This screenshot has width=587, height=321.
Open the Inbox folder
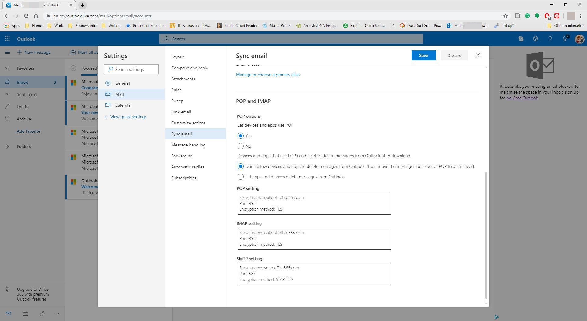click(x=32, y=82)
